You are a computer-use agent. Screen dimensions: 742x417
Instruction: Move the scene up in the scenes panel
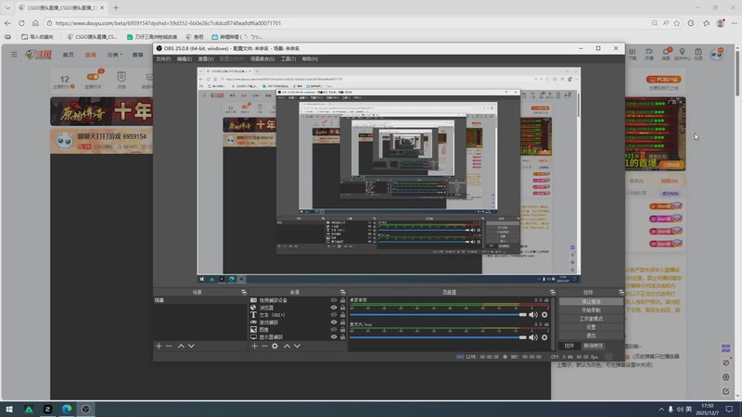click(x=181, y=346)
